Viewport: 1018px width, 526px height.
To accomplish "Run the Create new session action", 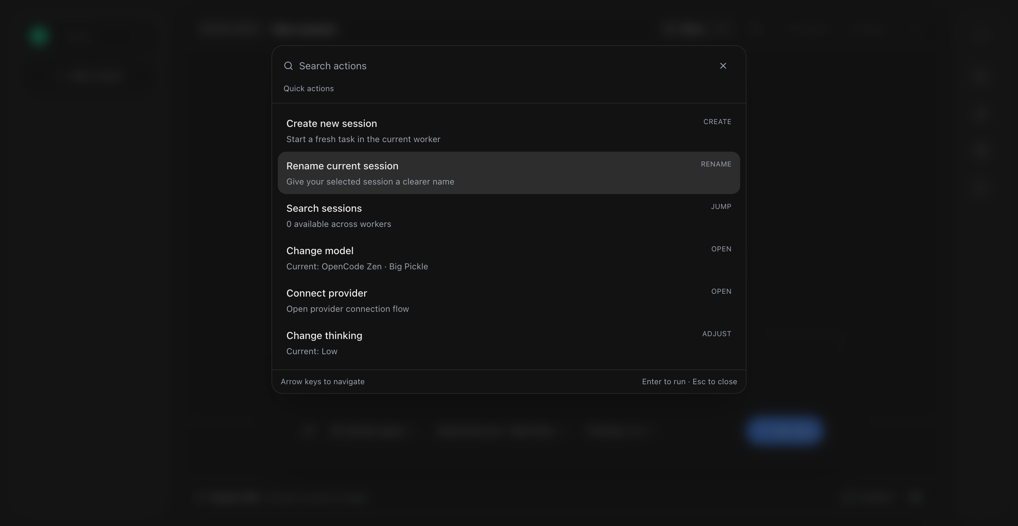I will [332, 124].
